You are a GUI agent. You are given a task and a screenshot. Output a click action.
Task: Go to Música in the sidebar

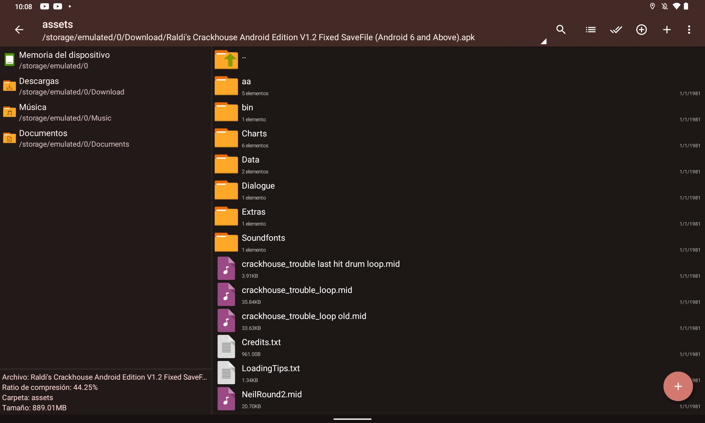click(x=106, y=112)
